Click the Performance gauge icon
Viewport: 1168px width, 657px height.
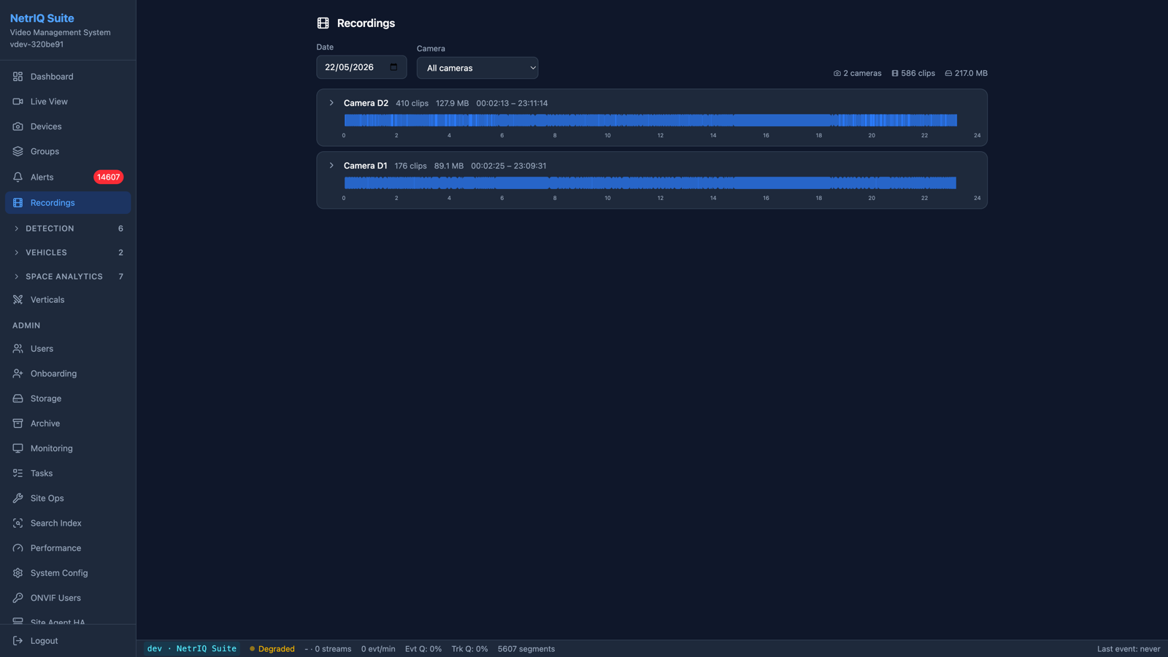tap(18, 548)
